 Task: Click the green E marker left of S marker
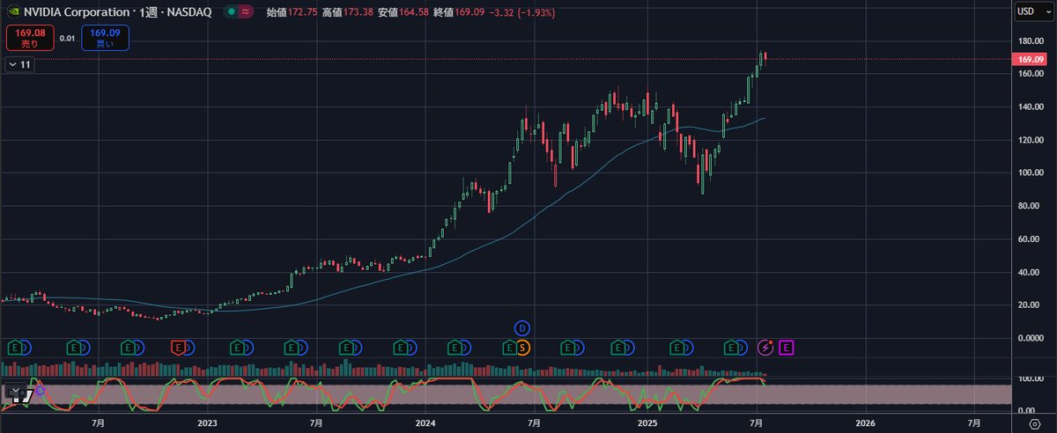tap(509, 348)
